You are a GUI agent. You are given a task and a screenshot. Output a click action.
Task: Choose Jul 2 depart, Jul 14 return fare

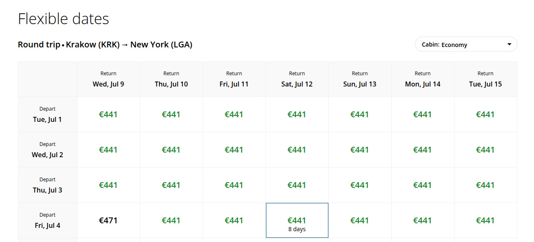tap(423, 150)
